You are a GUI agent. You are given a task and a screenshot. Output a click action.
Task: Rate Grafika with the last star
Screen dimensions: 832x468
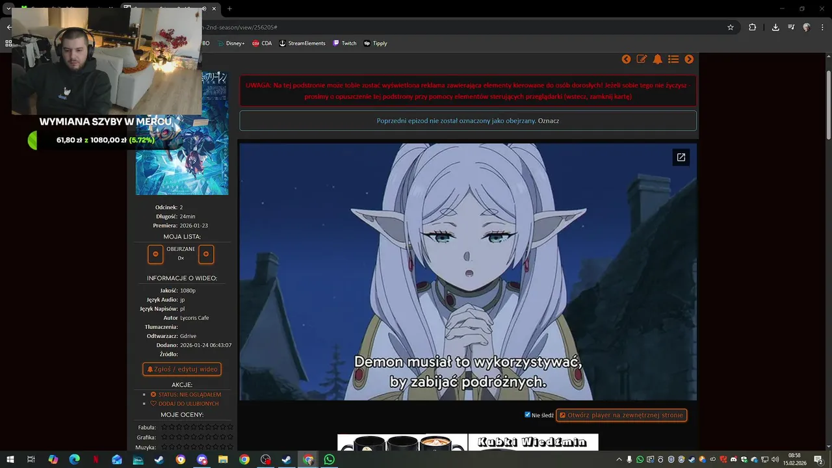(x=230, y=437)
